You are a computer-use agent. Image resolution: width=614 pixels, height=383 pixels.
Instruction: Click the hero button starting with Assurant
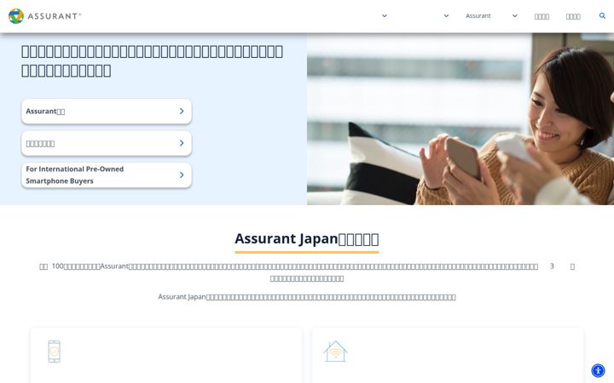coord(107,111)
